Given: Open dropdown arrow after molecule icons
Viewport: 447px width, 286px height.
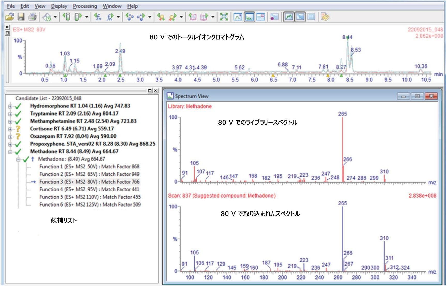Looking at the screenshot, I should (x=150, y=17).
